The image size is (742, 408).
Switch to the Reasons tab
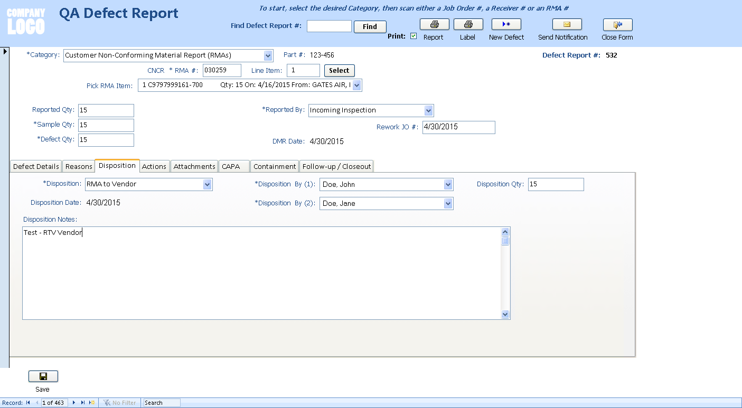tap(79, 166)
